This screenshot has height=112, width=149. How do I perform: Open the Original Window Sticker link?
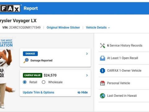pyautogui.click(x=63, y=28)
